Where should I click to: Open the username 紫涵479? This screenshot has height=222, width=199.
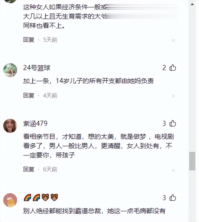(35, 123)
